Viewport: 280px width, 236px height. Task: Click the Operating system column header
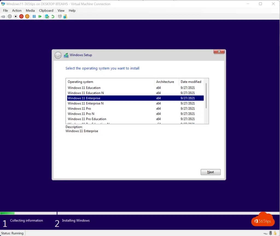point(110,82)
